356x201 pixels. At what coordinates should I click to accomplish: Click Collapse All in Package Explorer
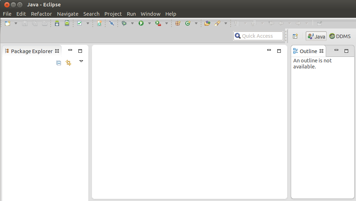click(58, 63)
